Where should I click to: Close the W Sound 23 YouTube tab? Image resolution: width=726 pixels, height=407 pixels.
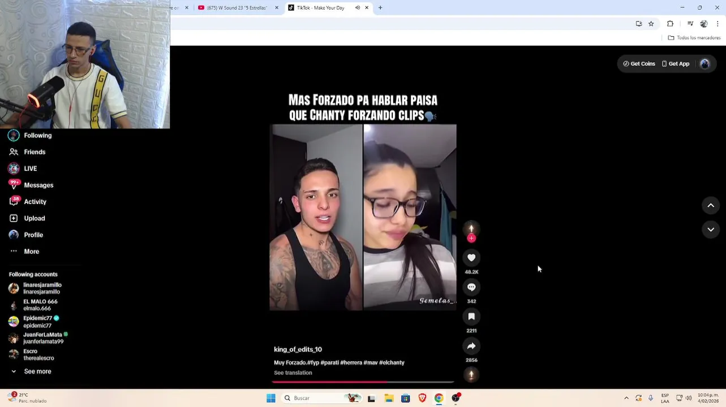coord(277,8)
